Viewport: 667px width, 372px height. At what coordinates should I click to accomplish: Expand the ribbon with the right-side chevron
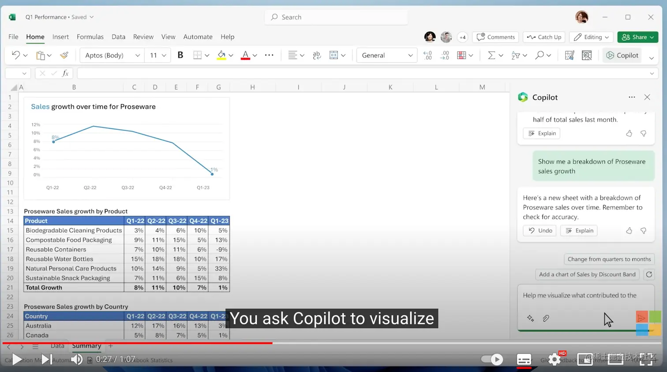(652, 58)
